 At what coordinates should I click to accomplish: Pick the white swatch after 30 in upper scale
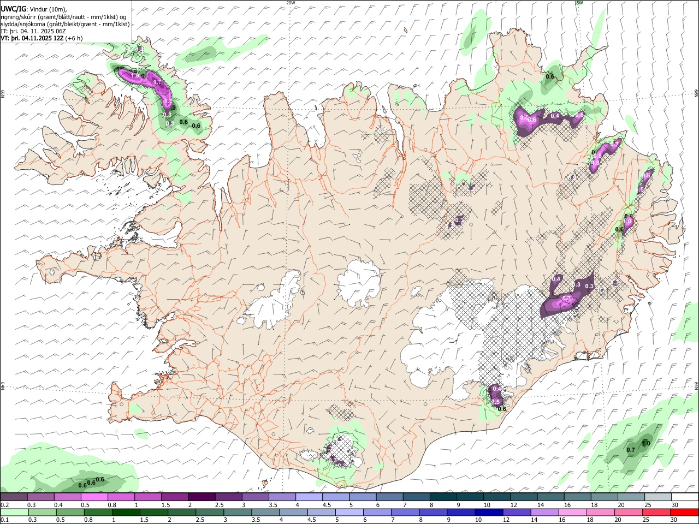685,497
